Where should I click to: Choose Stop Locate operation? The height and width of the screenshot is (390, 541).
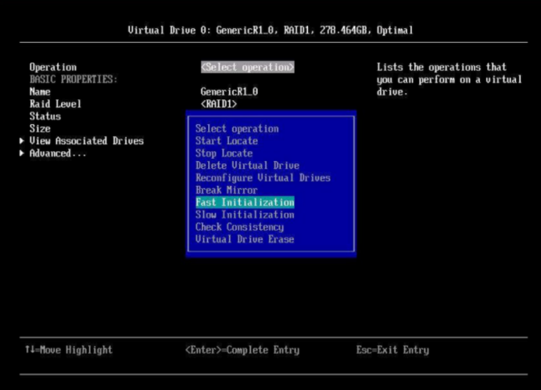[224, 154]
